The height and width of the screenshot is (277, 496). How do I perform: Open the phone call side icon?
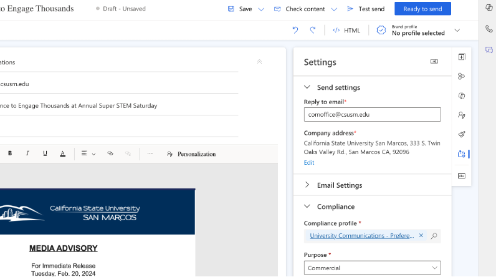point(489,29)
